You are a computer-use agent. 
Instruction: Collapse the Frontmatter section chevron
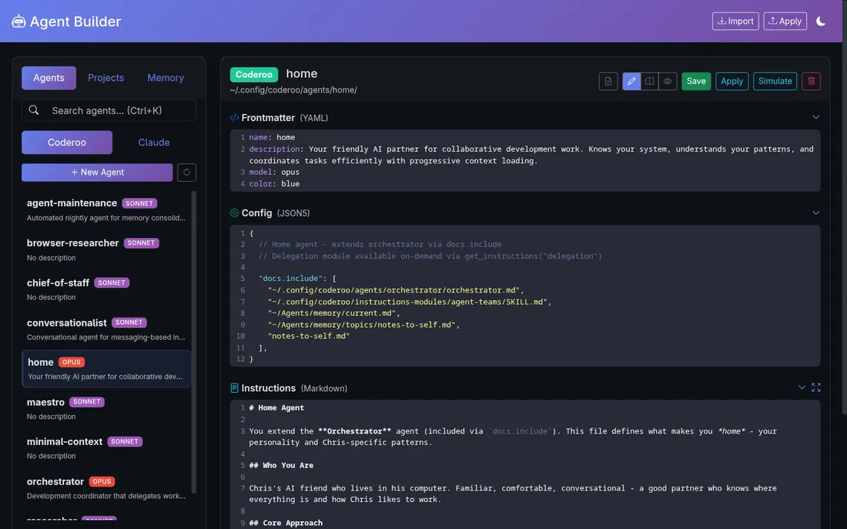[815, 117]
